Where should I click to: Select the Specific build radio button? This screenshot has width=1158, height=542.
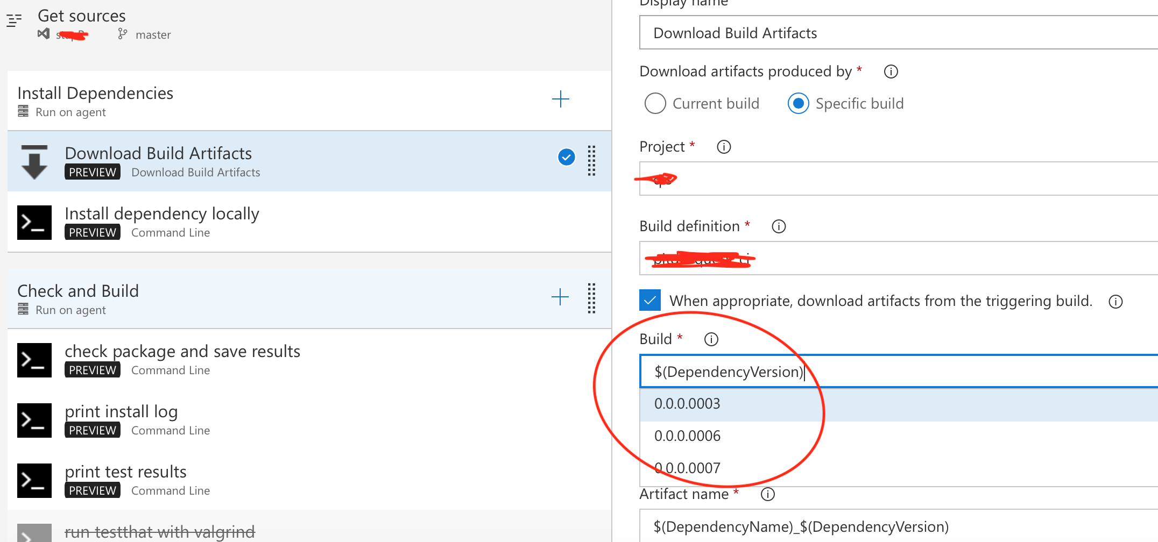tap(799, 103)
